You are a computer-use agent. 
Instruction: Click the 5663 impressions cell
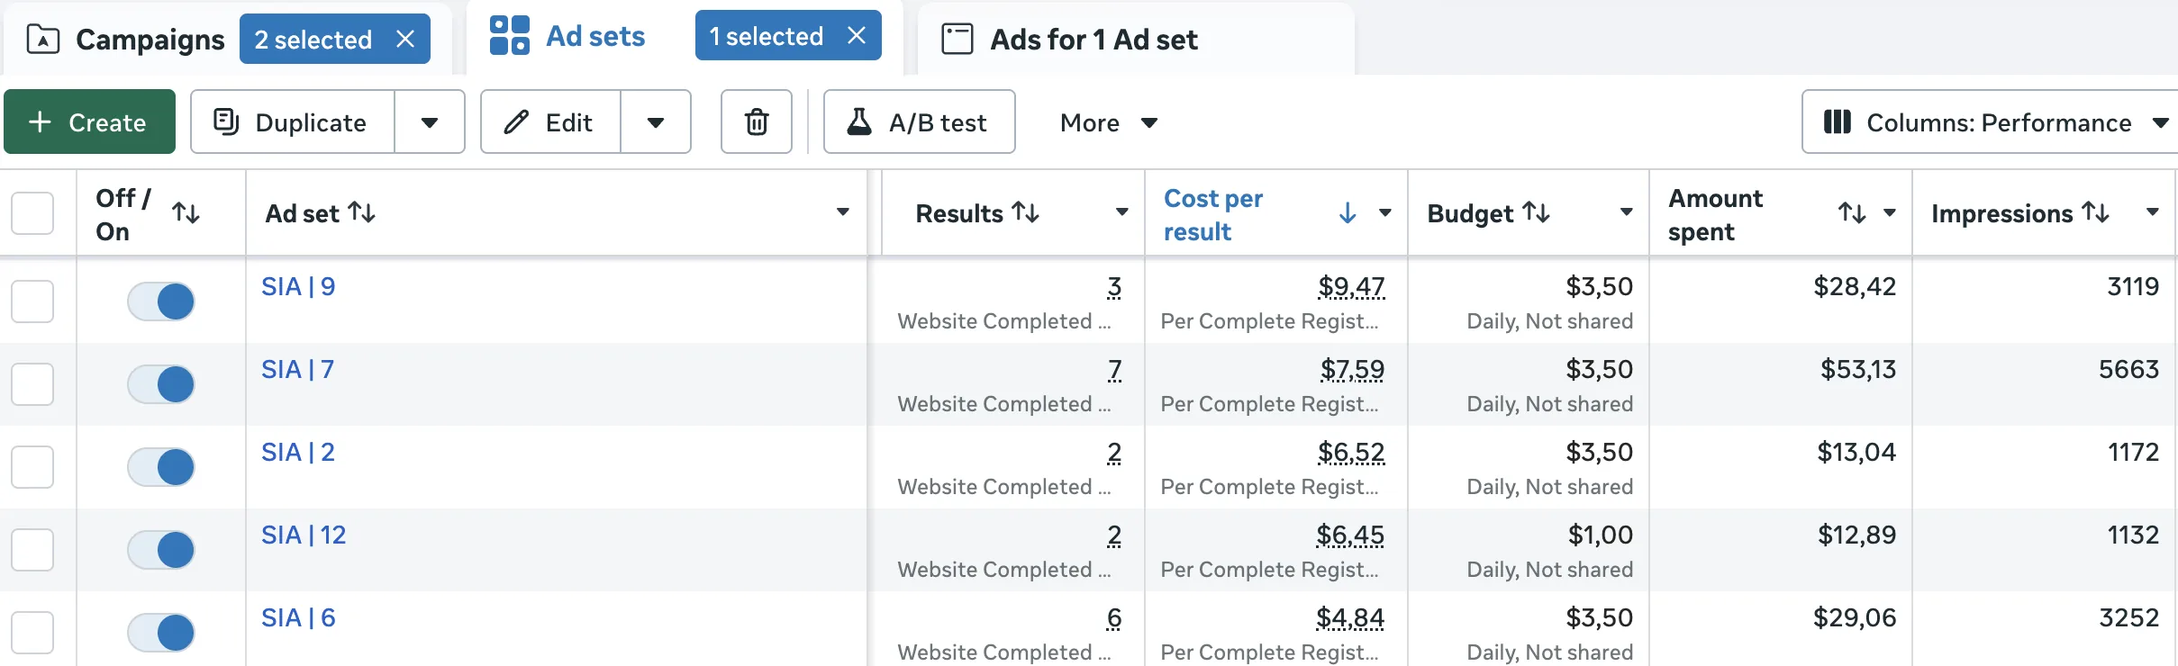click(2128, 369)
